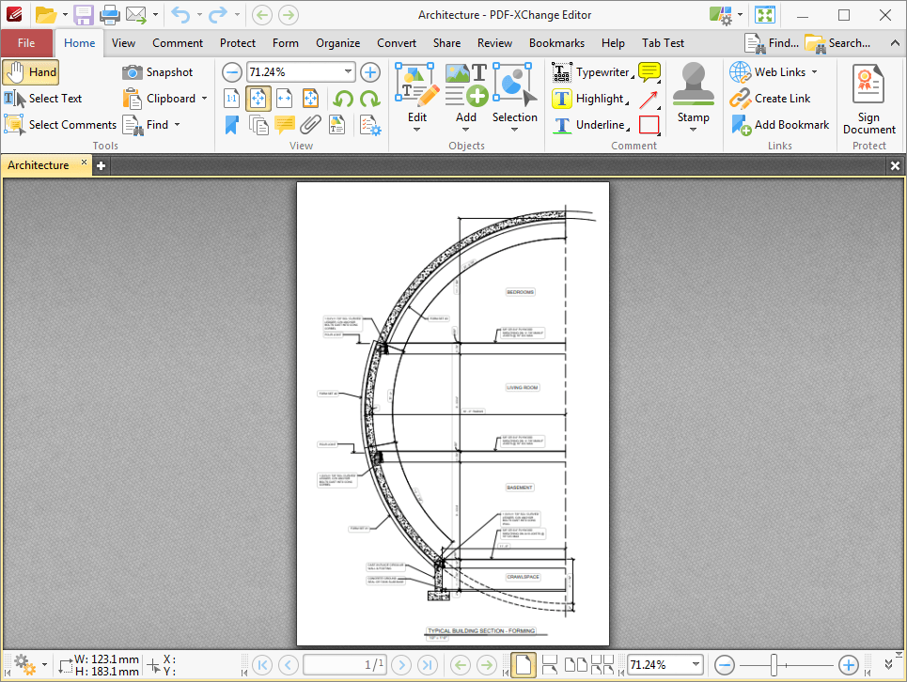Switch to the Organize ribbon tab

click(337, 42)
